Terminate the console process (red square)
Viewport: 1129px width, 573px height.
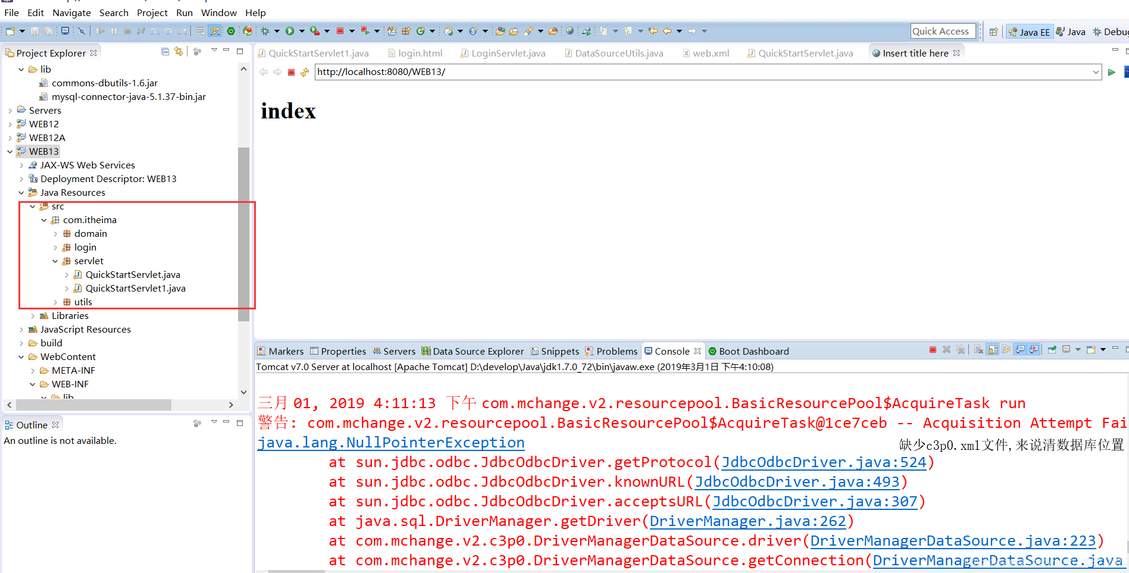[x=933, y=350]
